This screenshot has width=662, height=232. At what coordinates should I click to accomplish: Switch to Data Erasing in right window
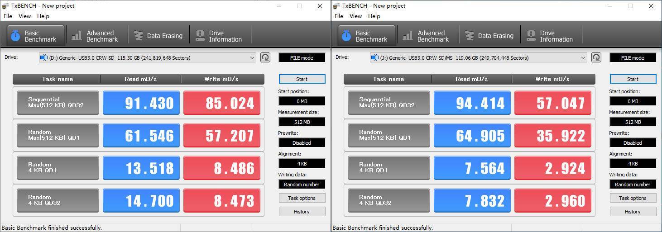(x=489, y=36)
